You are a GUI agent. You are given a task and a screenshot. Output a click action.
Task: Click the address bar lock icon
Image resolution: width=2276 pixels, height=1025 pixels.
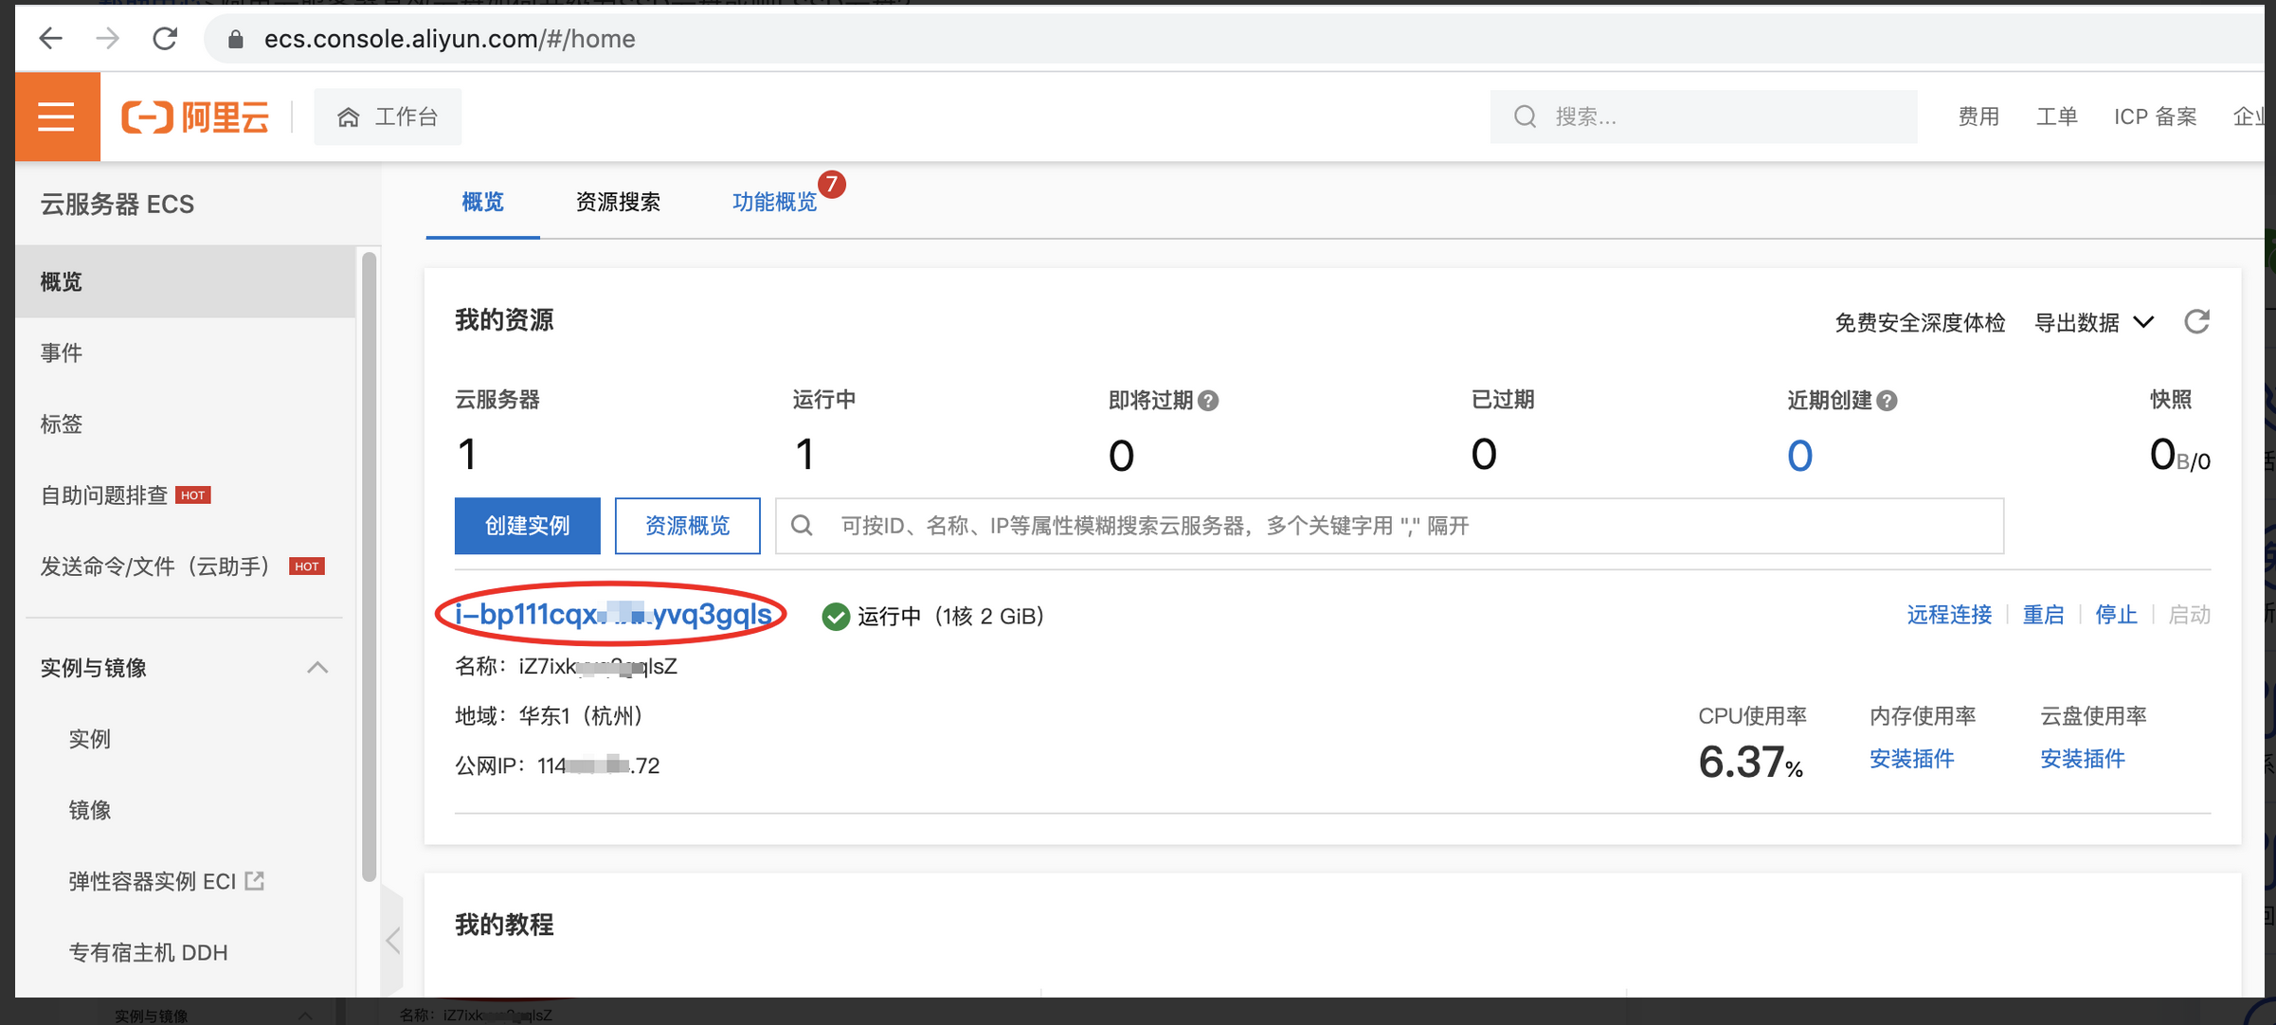236,39
